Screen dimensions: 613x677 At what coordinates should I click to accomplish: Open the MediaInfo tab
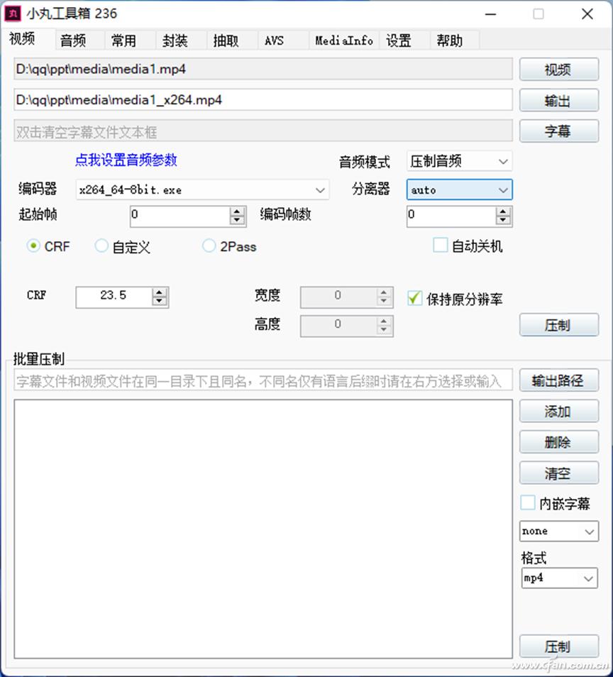coord(343,40)
